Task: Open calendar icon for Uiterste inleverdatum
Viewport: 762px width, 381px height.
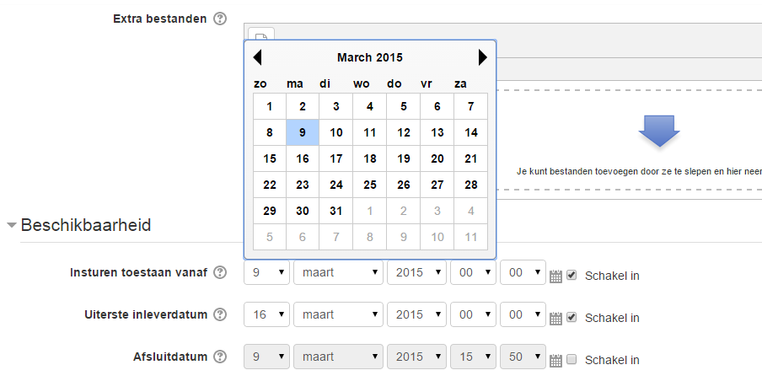Action: click(555, 319)
